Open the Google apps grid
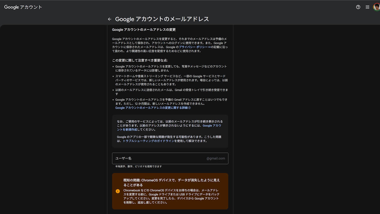This screenshot has width=380, height=214. coord(367,7)
